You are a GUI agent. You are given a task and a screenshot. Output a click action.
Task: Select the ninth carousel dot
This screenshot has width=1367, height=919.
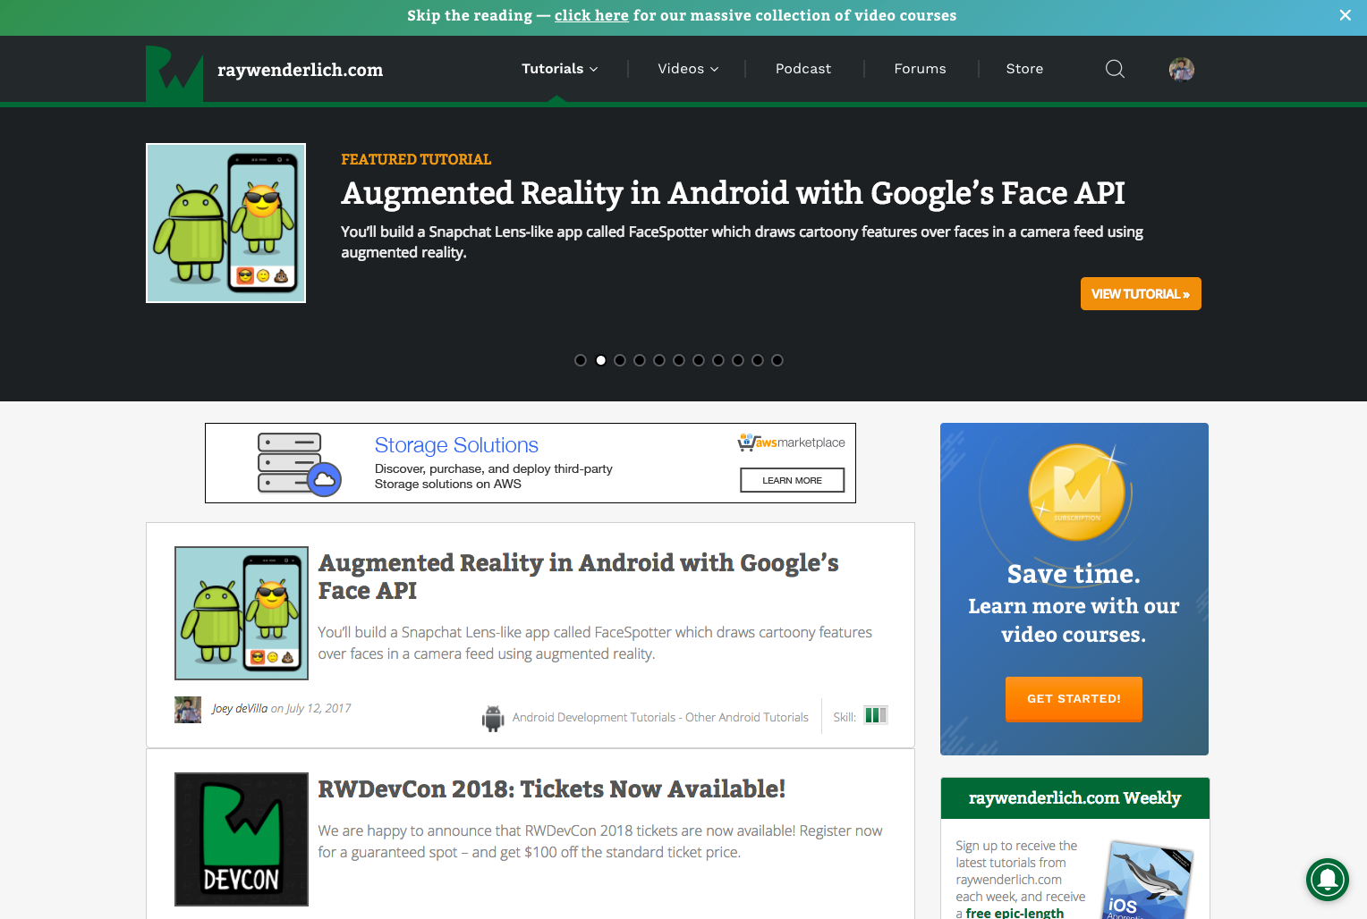(738, 360)
